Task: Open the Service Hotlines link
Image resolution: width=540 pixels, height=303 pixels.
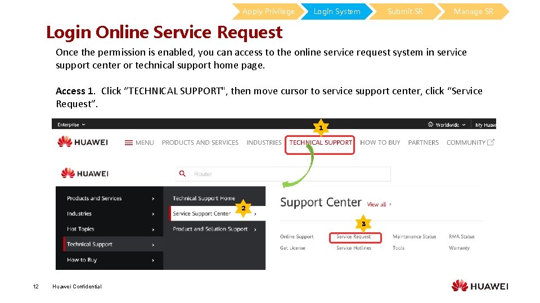Action: [354, 248]
